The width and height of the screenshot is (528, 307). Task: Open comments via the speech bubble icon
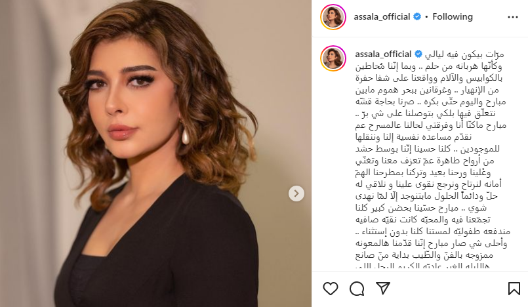tap(357, 289)
